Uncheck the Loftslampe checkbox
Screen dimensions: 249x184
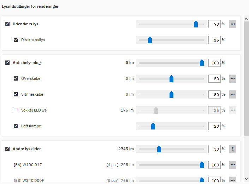16,126
